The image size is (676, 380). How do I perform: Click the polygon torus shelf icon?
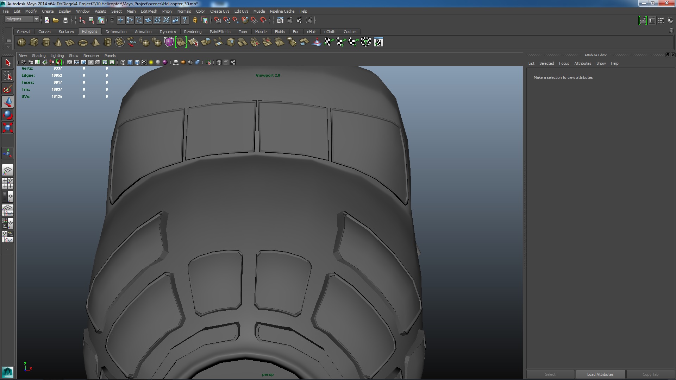click(83, 43)
